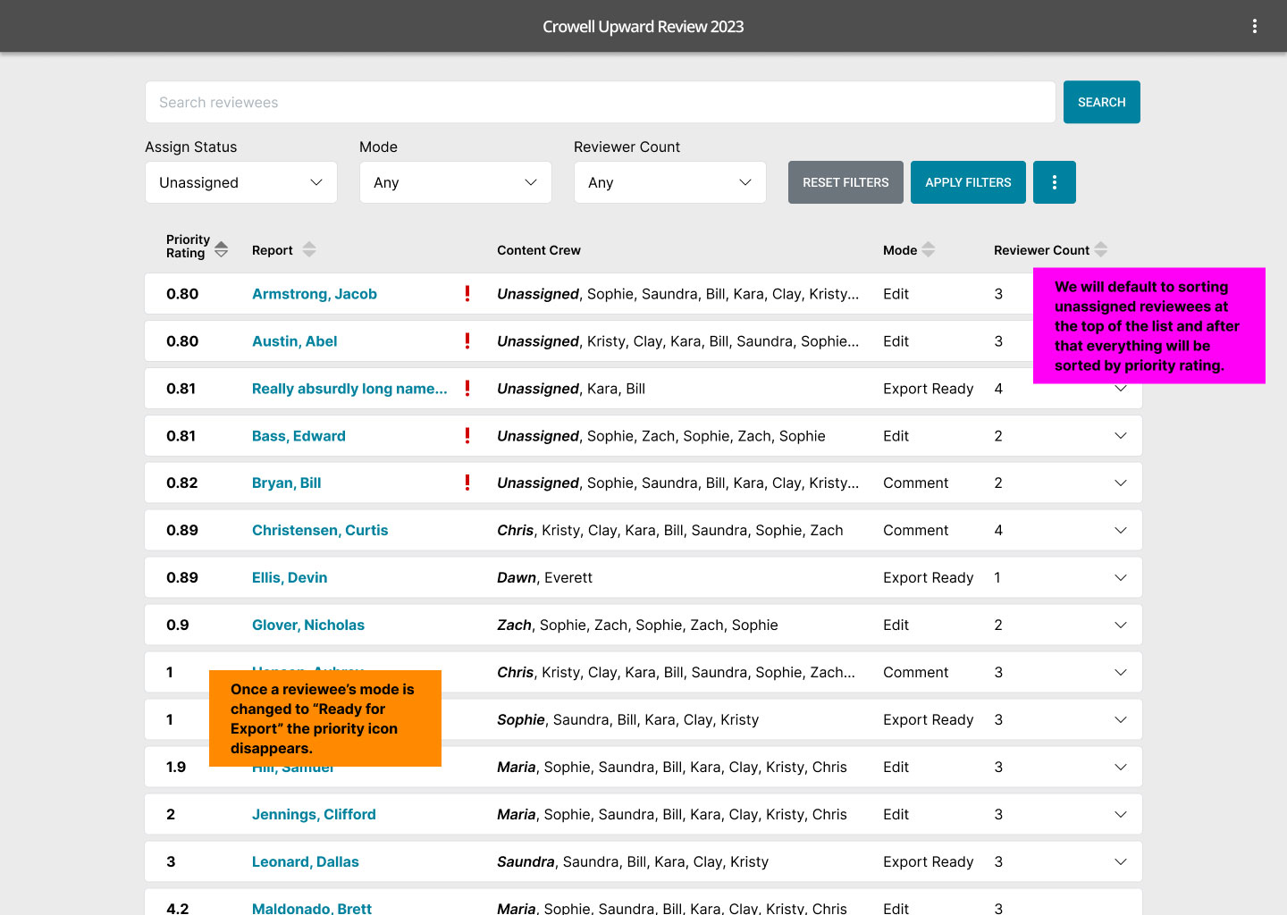Open Jennings, Clifford report
This screenshot has width=1287, height=915.
click(x=314, y=814)
